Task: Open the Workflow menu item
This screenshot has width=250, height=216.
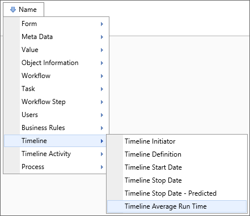Action: (56, 76)
